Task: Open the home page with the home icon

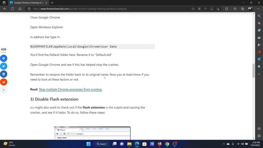Action: [20, 9]
